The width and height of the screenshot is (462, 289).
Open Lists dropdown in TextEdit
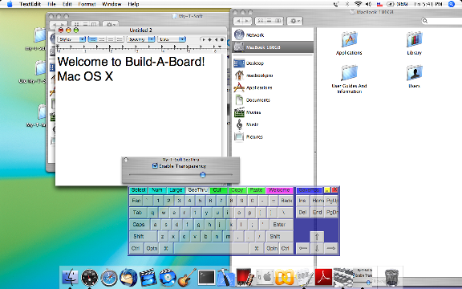(172, 39)
